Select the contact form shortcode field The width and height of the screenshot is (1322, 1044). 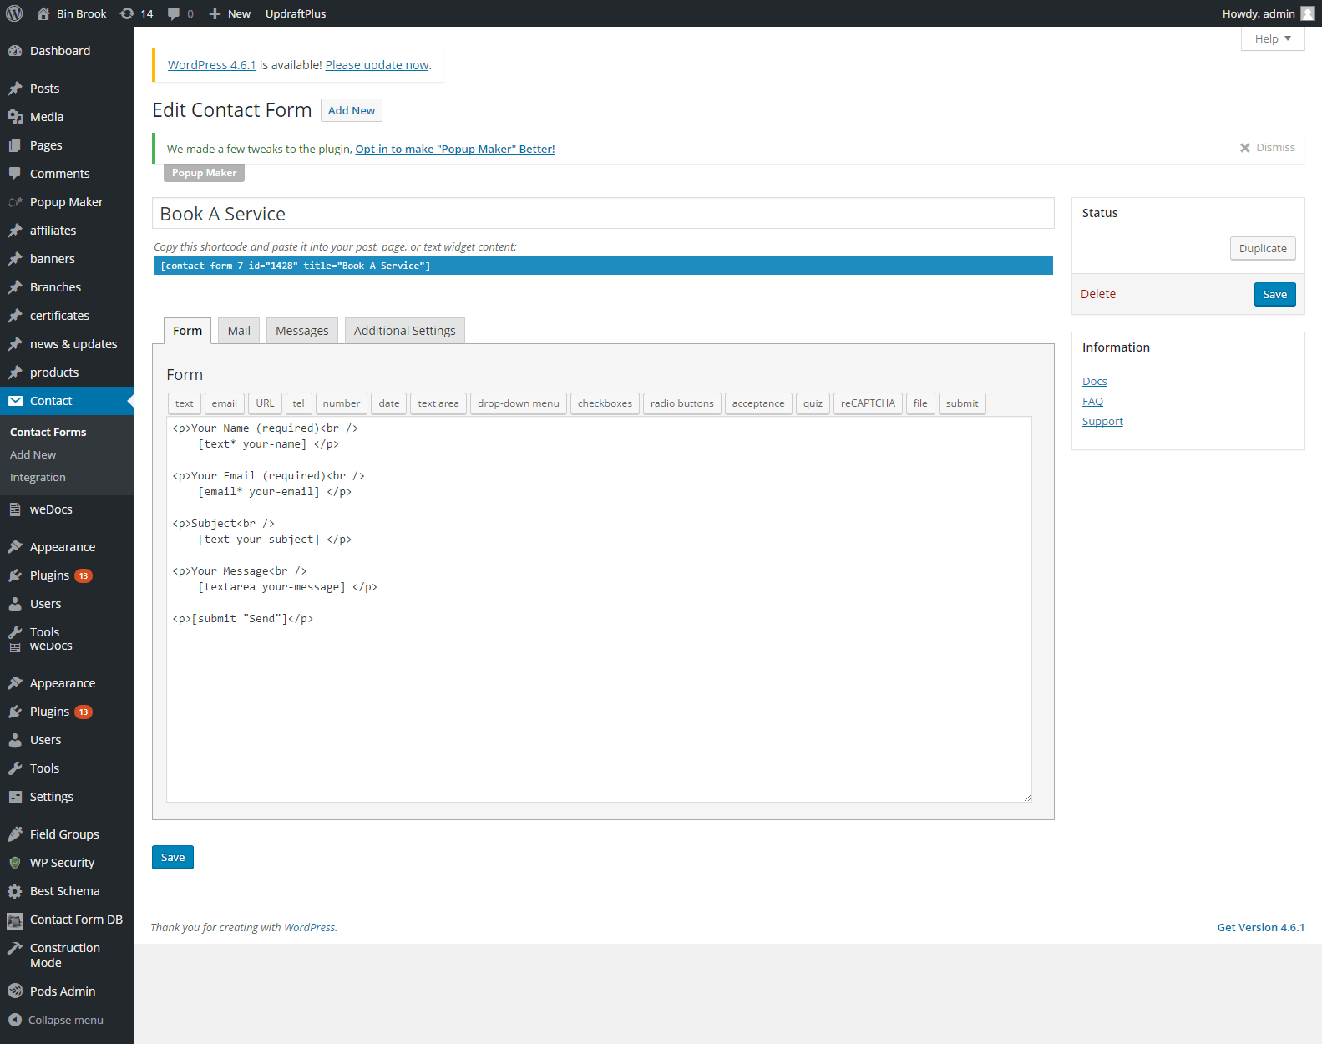602,266
